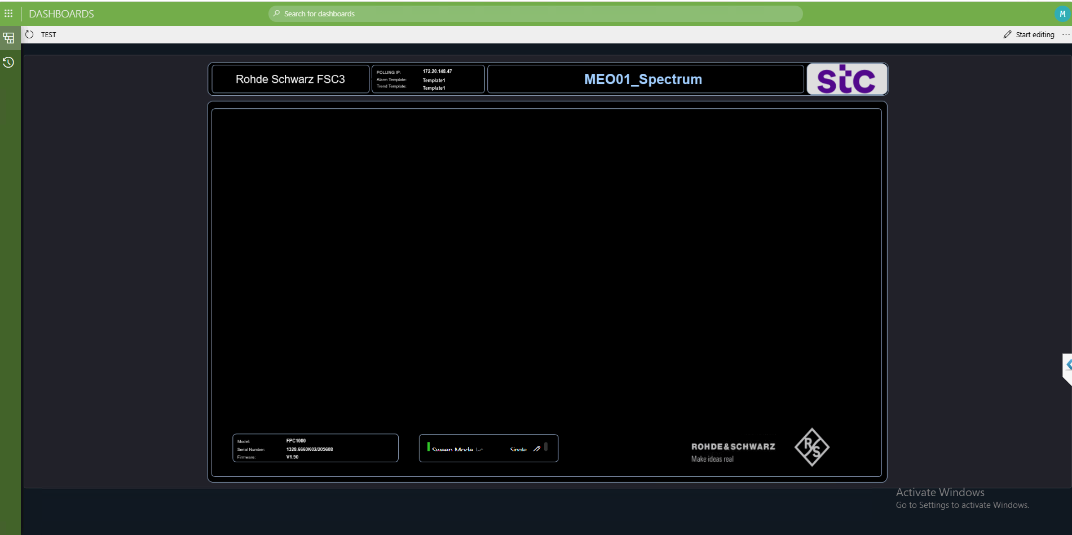Open Sweep Mode trend chart icon
Screen dimensions: 1072x535
pos(479,449)
